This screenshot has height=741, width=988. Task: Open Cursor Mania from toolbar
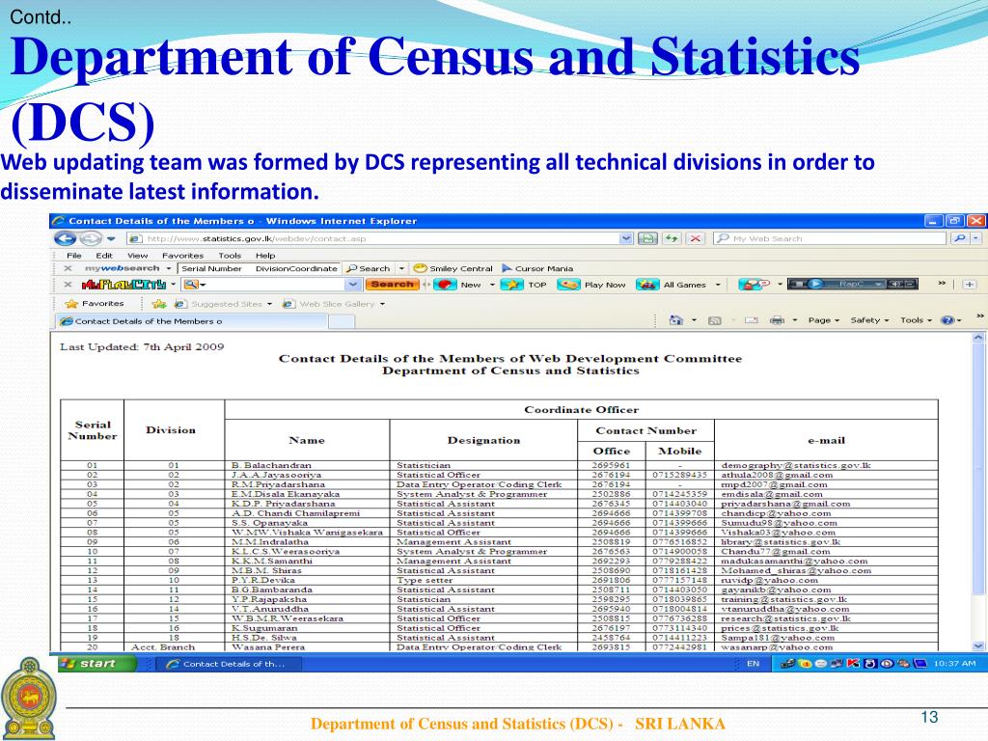[537, 268]
